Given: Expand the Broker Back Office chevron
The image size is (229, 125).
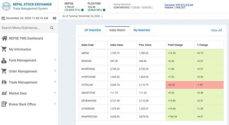Looking at the screenshot, I should 55,104.
